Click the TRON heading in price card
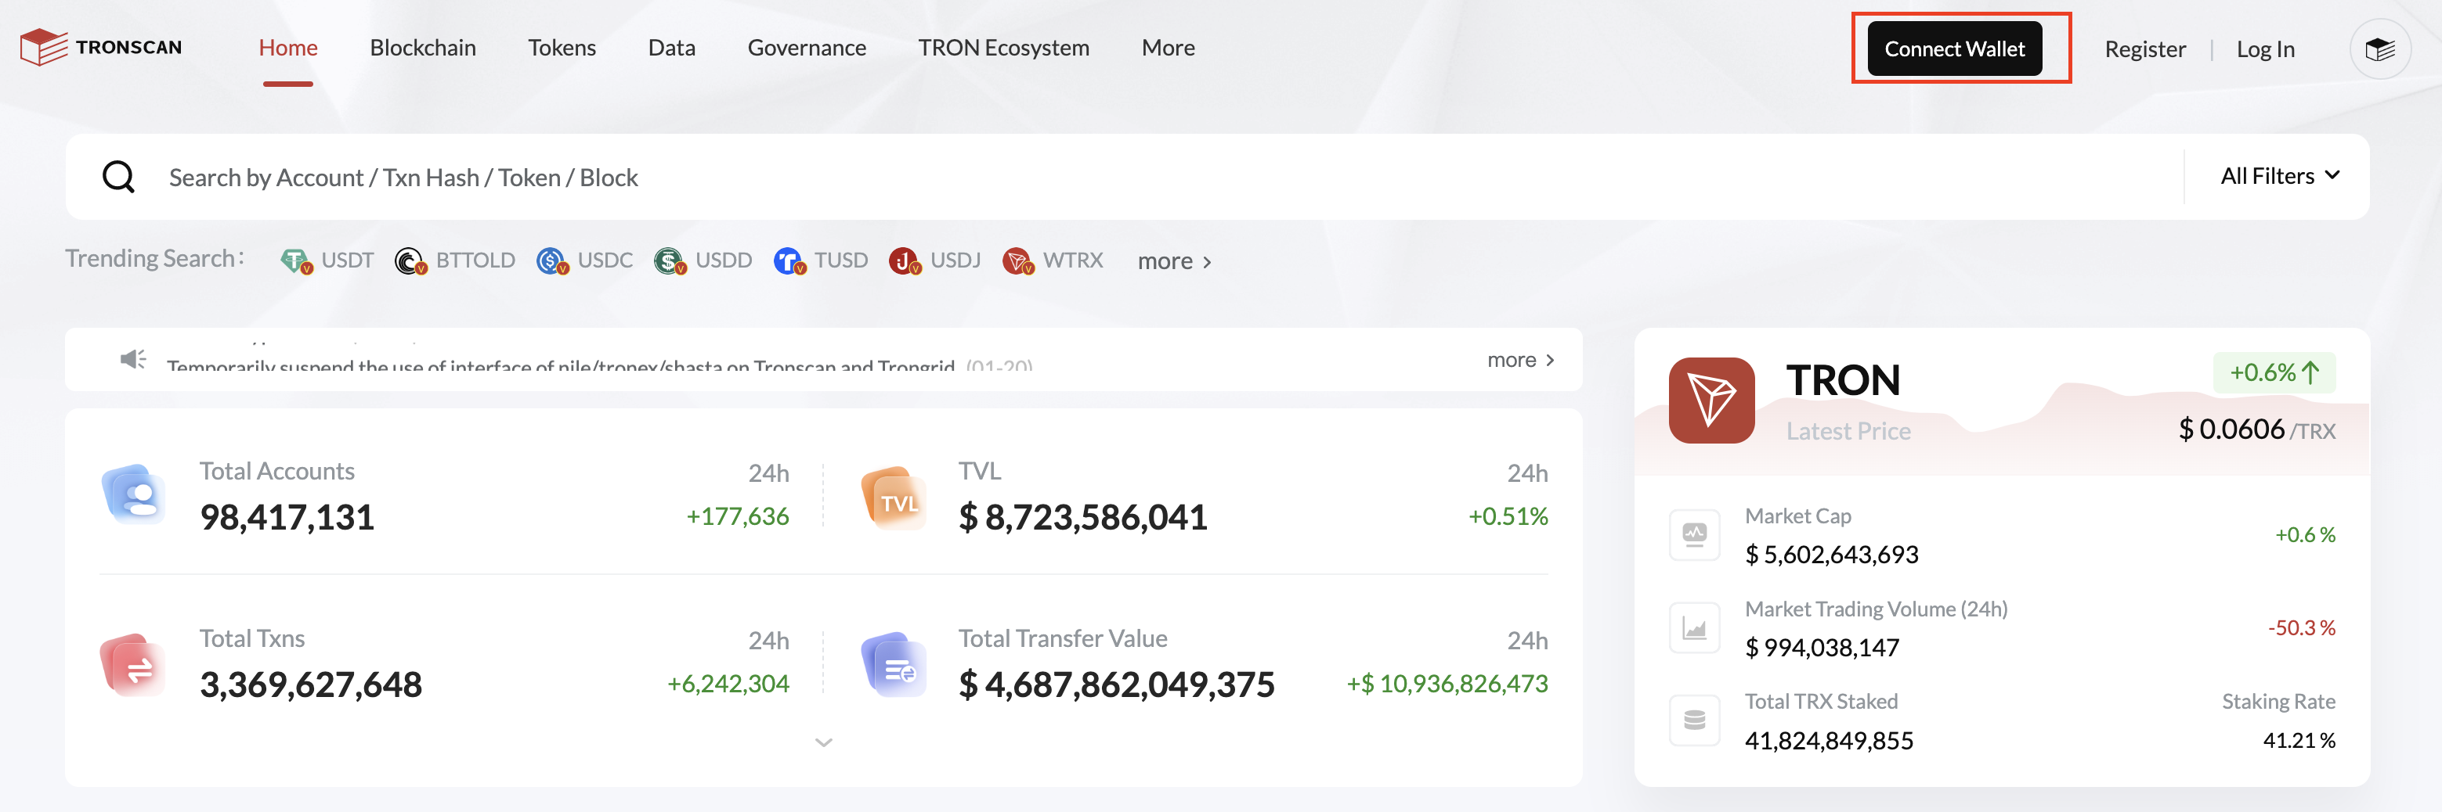 click(x=1844, y=380)
